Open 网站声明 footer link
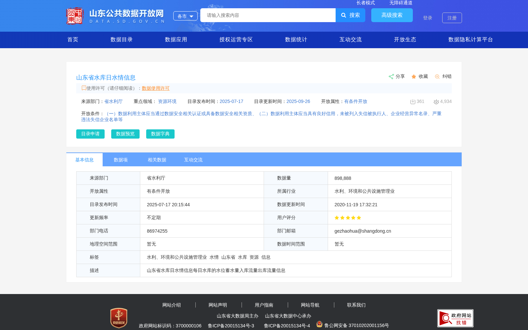Viewport: 528px width, 330px height. coord(218,305)
